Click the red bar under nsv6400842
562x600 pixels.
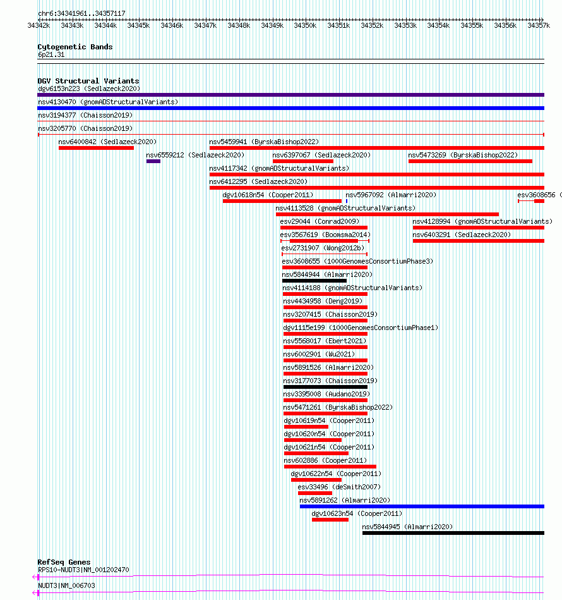[96, 148]
